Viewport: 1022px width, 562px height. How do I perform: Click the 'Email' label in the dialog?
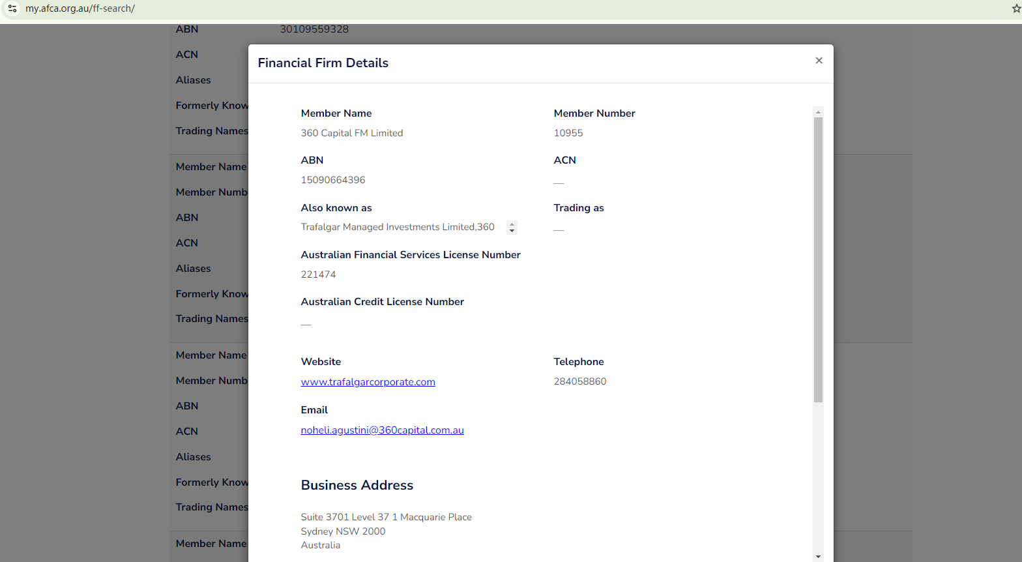coord(314,410)
